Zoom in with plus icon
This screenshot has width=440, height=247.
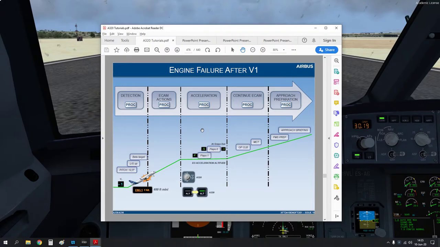pos(263,50)
